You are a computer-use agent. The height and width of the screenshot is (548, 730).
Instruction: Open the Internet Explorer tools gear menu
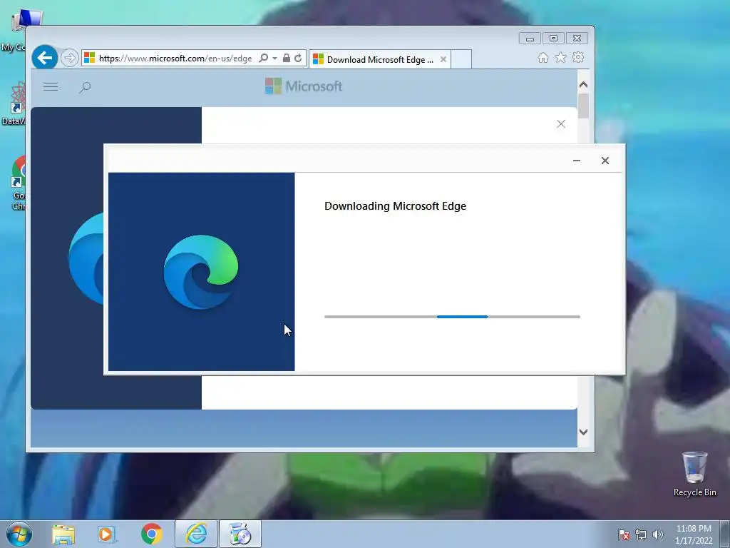click(578, 57)
